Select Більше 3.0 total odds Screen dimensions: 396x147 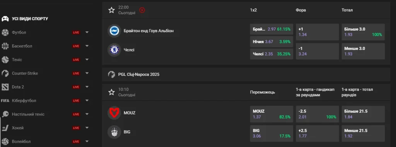(363, 32)
